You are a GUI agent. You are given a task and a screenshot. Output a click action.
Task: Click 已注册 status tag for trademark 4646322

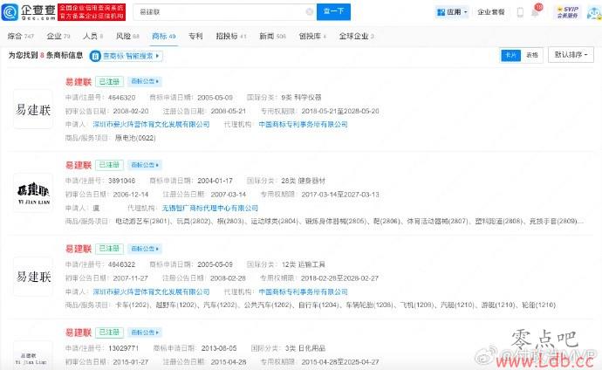coord(109,249)
